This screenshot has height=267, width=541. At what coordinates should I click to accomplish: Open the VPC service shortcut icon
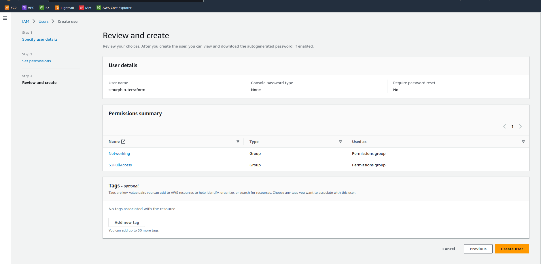24,8
